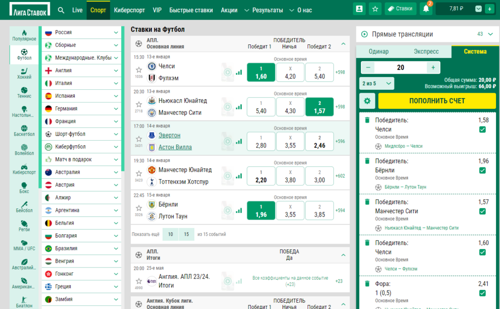Open the 2 из 5 system dropdown
This screenshot has height=309, width=500.
[x=376, y=83]
